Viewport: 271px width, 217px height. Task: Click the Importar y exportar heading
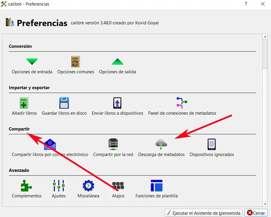(x=29, y=88)
